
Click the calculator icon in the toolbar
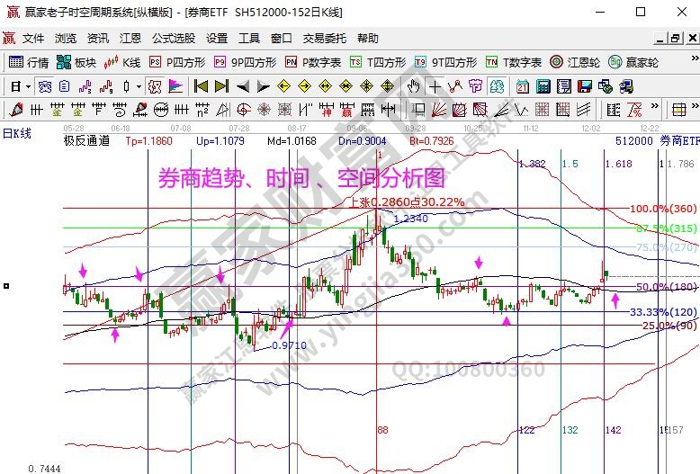tap(543, 86)
